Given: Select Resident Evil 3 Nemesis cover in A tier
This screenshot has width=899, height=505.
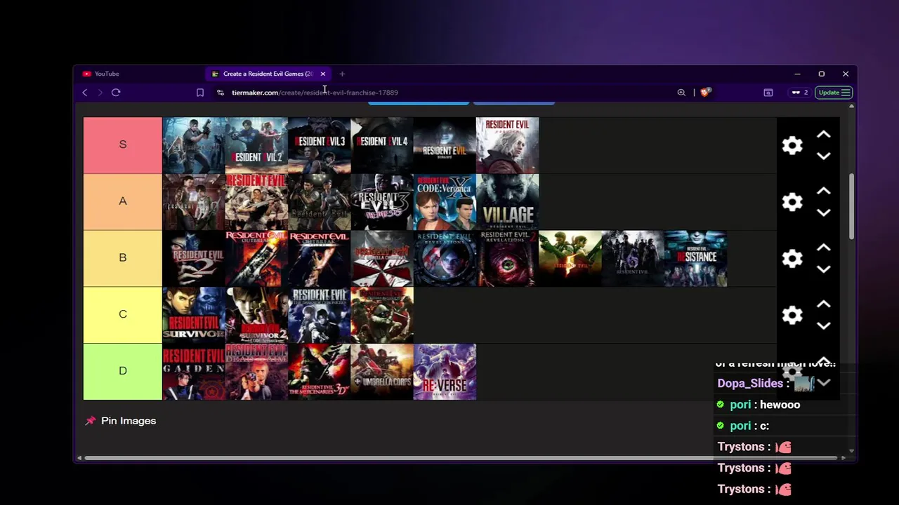Looking at the screenshot, I should tap(382, 202).
